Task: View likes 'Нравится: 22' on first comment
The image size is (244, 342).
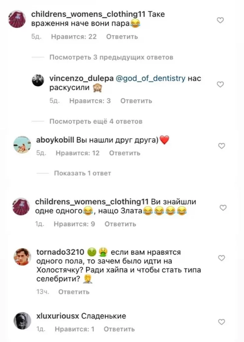Action: pos(74,37)
